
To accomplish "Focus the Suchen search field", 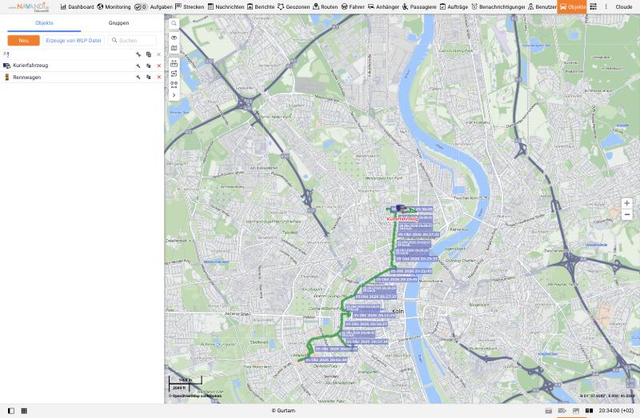I will (x=132, y=41).
